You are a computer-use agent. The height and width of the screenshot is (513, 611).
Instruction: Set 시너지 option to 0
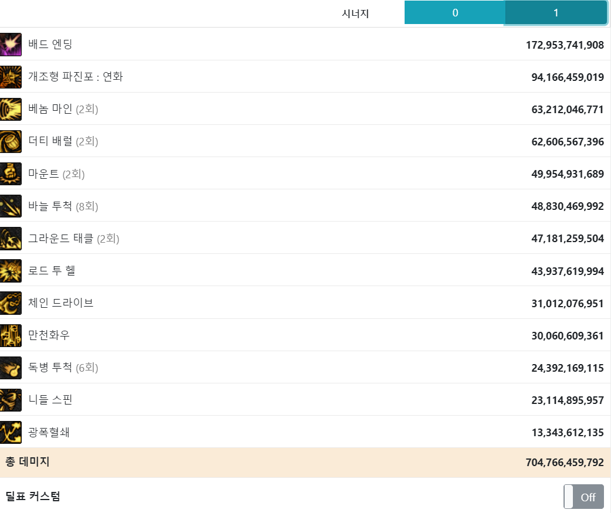coord(455,12)
